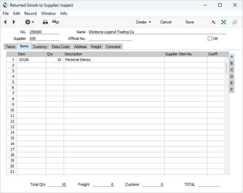Click the Description column header
Image resolution: width=243 pixels, height=193 pixels.
click(x=74, y=54)
